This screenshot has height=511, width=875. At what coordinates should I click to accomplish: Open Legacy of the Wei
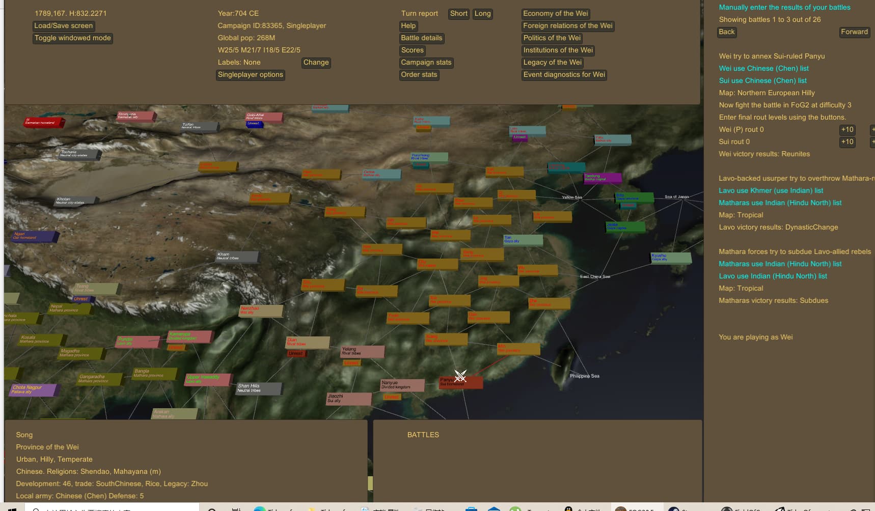pos(553,62)
